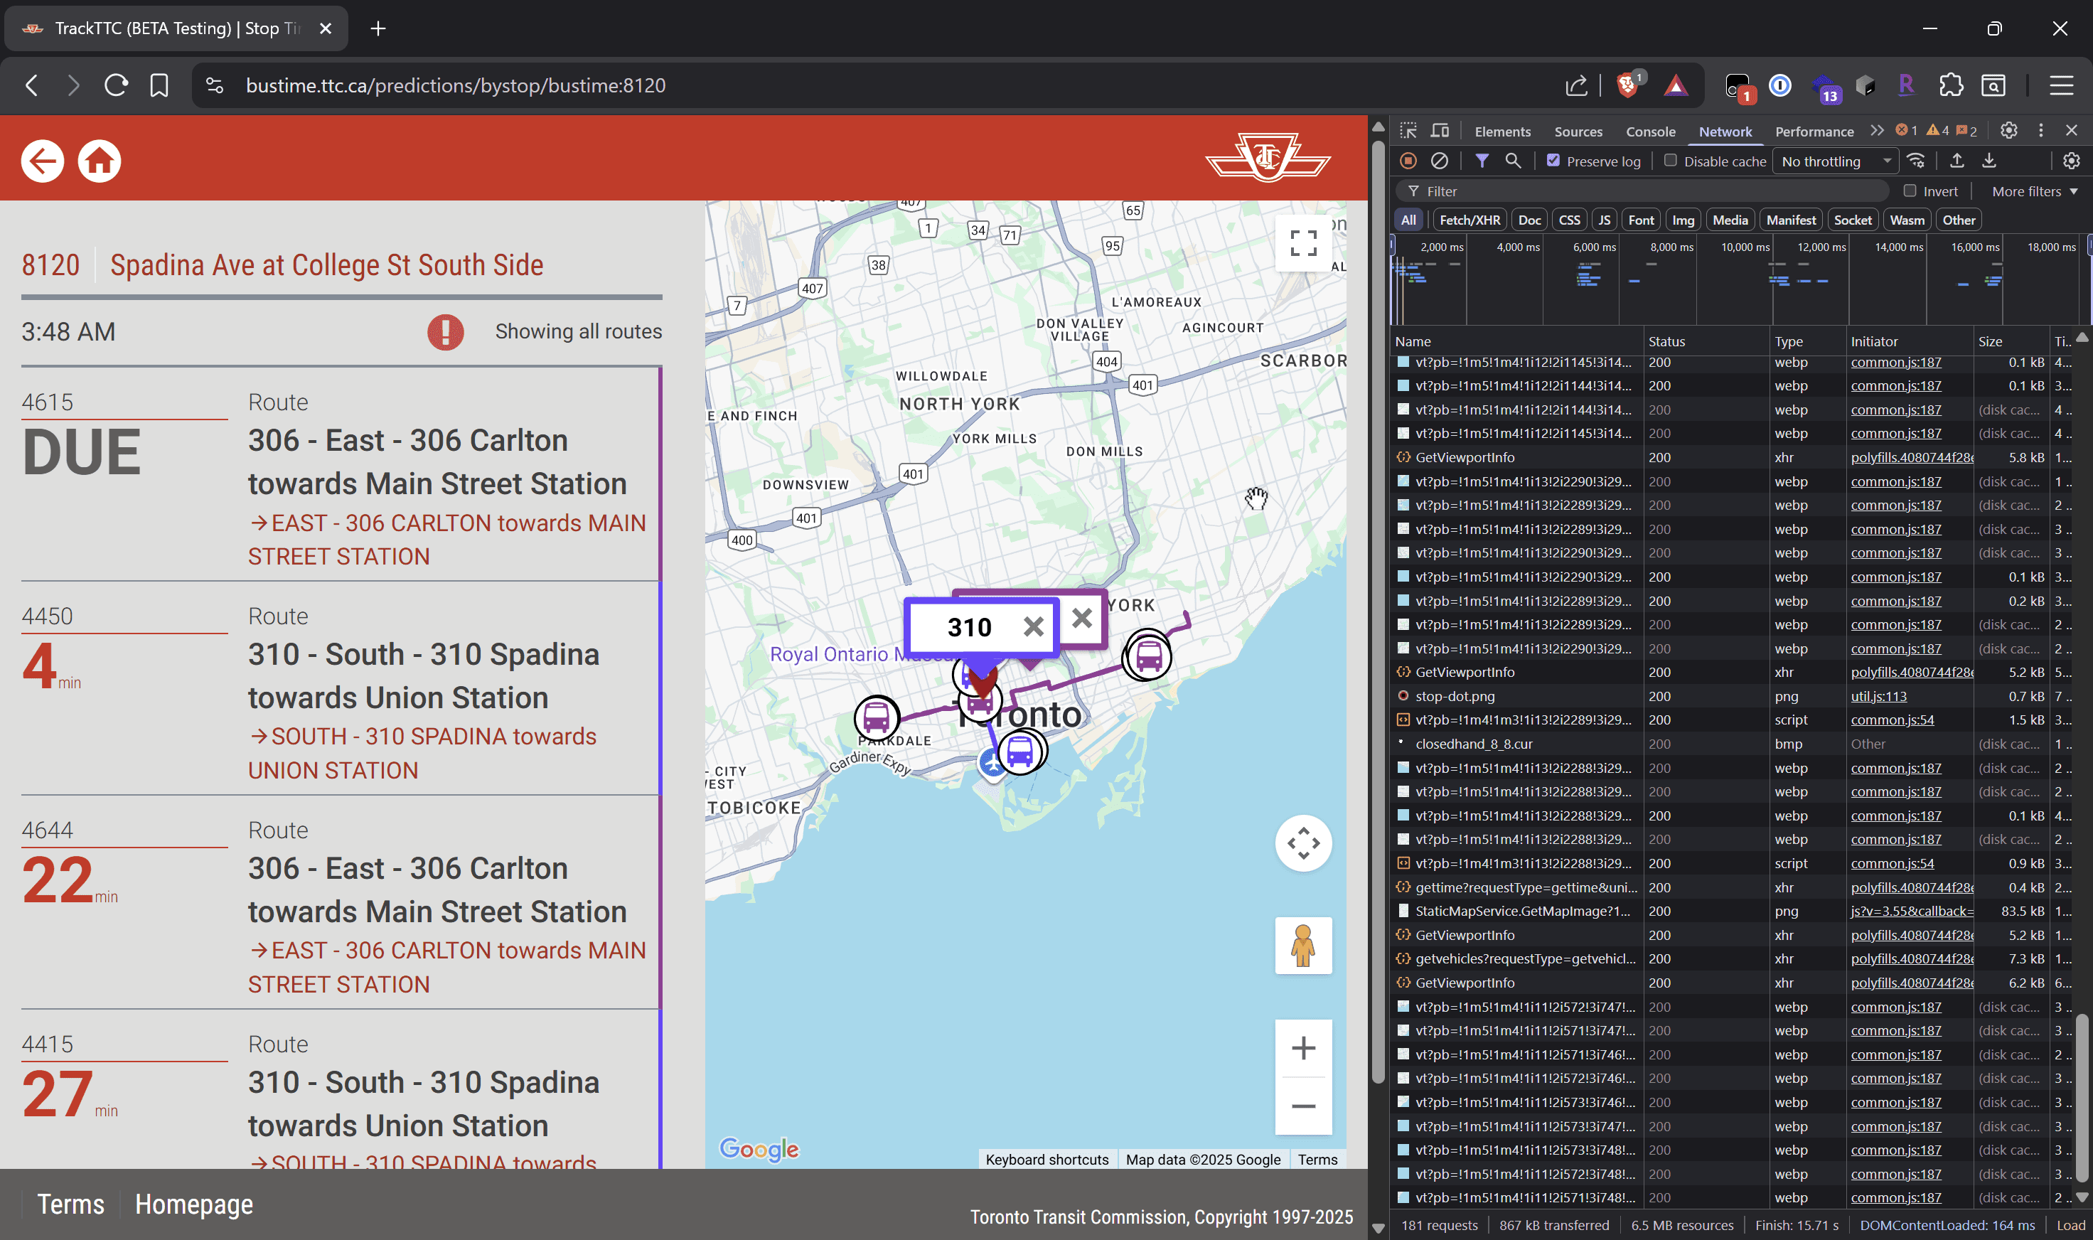This screenshot has height=1240, width=2093.
Task: Close the 310 route popup on the map
Action: pos(1033,626)
